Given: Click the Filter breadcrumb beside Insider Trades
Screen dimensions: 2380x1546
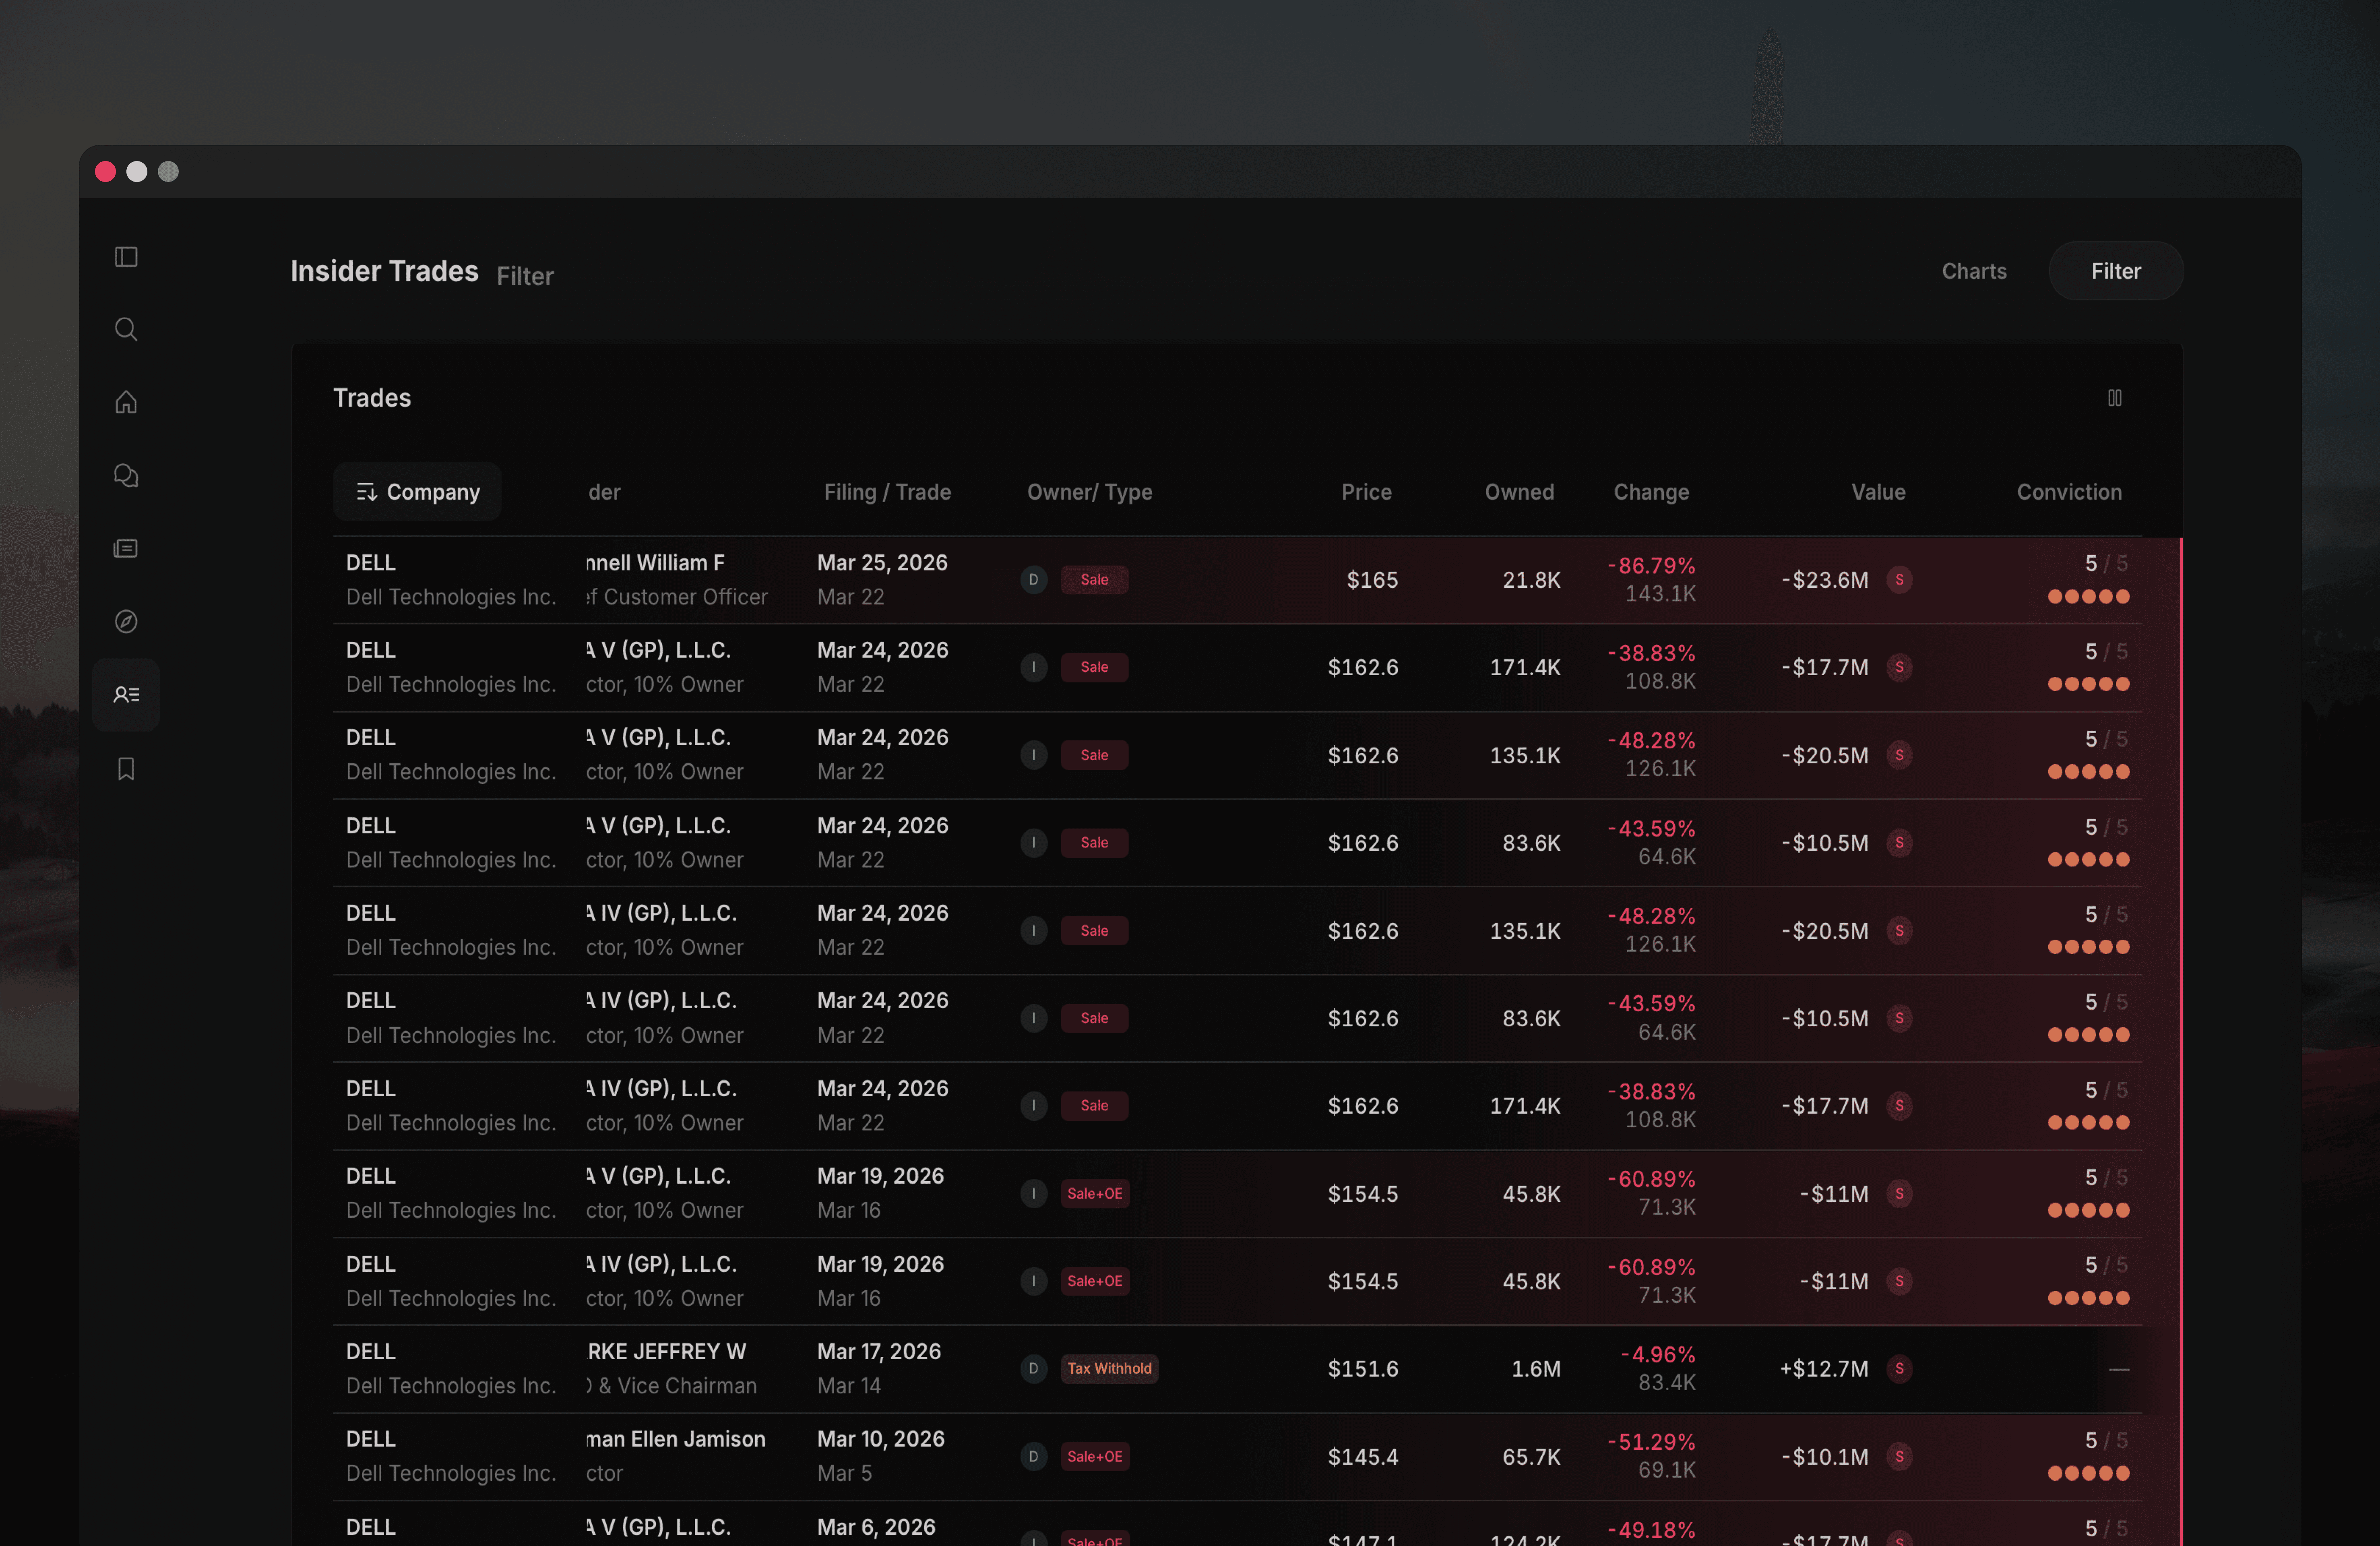Looking at the screenshot, I should [524, 276].
